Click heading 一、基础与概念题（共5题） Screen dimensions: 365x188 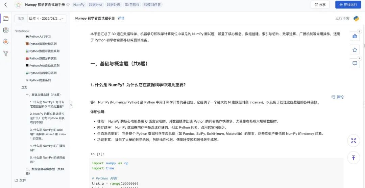(x=119, y=63)
